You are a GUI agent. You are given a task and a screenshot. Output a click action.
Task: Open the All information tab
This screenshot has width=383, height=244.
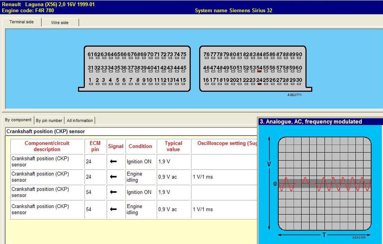(x=80, y=120)
